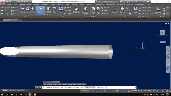Open Analysis Options
Viewport: 171px width, 96px height.
click(158, 11)
